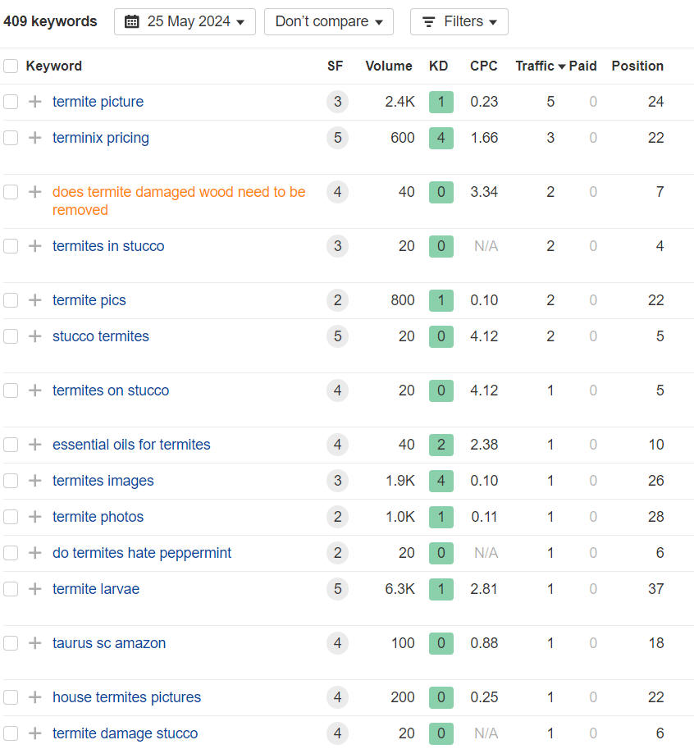Click the green KD badge for 'termites images'

(x=441, y=481)
